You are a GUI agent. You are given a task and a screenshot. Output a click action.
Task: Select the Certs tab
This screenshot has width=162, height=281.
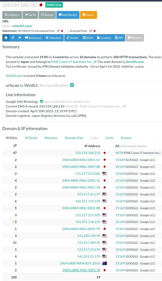tap(110, 138)
